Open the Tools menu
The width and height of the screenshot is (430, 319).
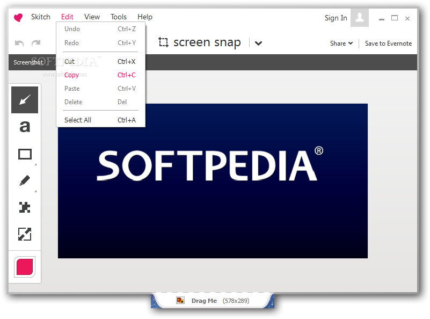(119, 17)
